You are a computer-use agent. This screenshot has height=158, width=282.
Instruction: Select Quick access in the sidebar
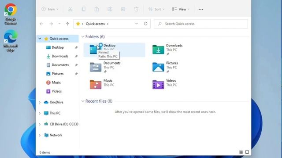click(59, 39)
